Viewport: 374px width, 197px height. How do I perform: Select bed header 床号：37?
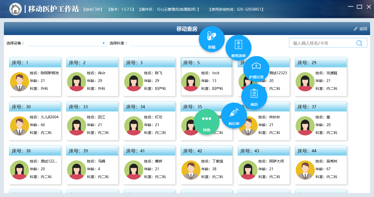point(321,106)
